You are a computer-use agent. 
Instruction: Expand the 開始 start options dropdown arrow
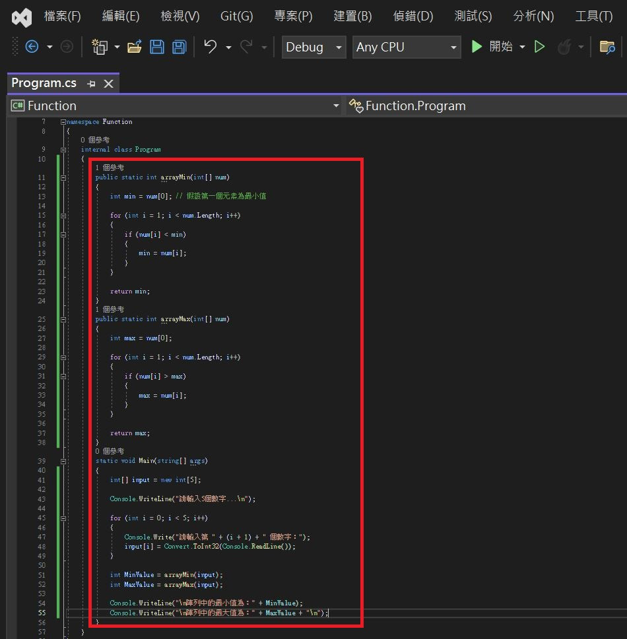click(x=523, y=47)
